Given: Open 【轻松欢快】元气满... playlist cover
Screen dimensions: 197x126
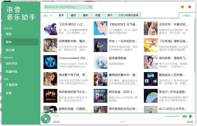Looking at the screenshot, I should pos(101,28).
